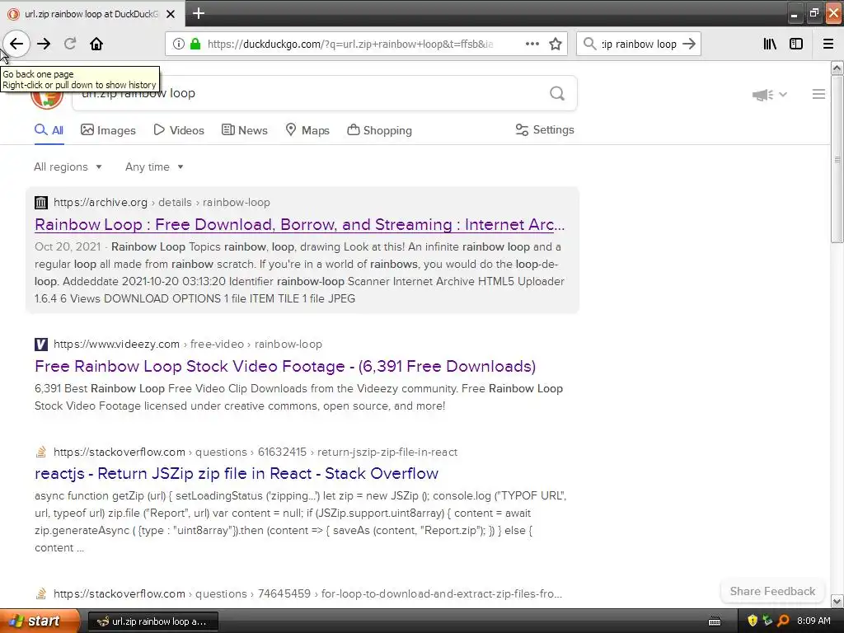This screenshot has width=844, height=633.
Task: Open Rainbow Loop Internet Archive result
Action: tap(300, 224)
